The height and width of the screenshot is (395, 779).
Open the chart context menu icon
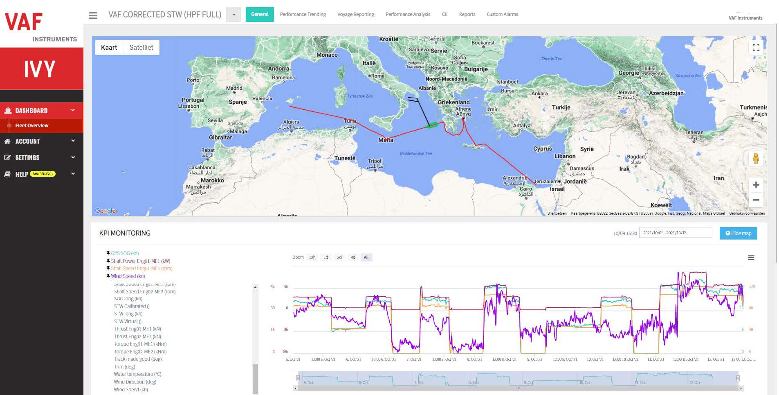[x=751, y=257]
